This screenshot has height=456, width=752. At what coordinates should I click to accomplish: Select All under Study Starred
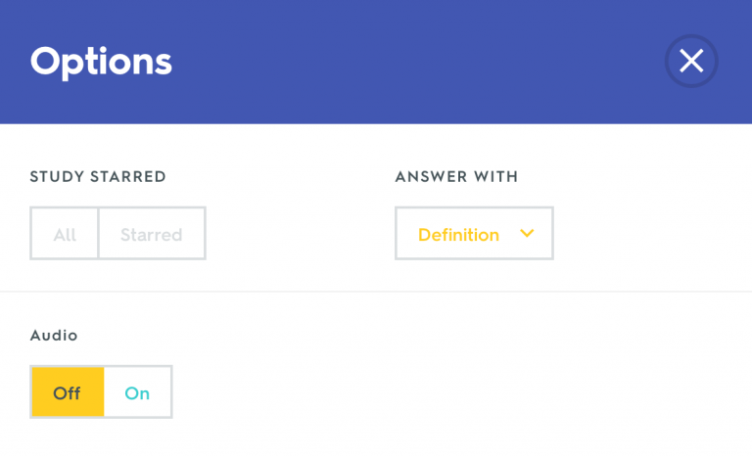(65, 234)
